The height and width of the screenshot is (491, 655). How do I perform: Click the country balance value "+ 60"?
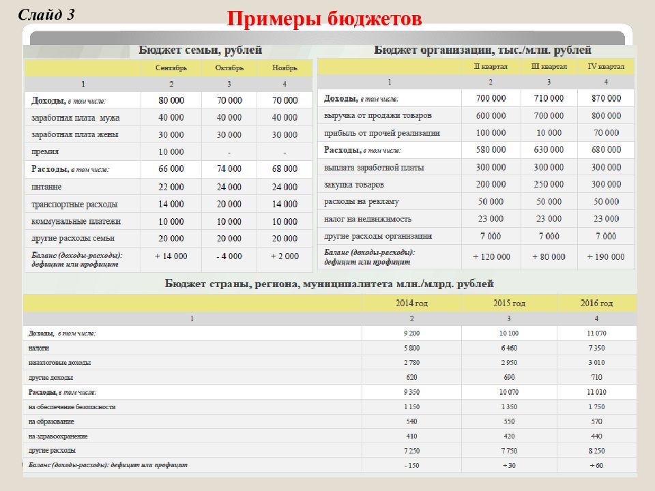point(596,466)
